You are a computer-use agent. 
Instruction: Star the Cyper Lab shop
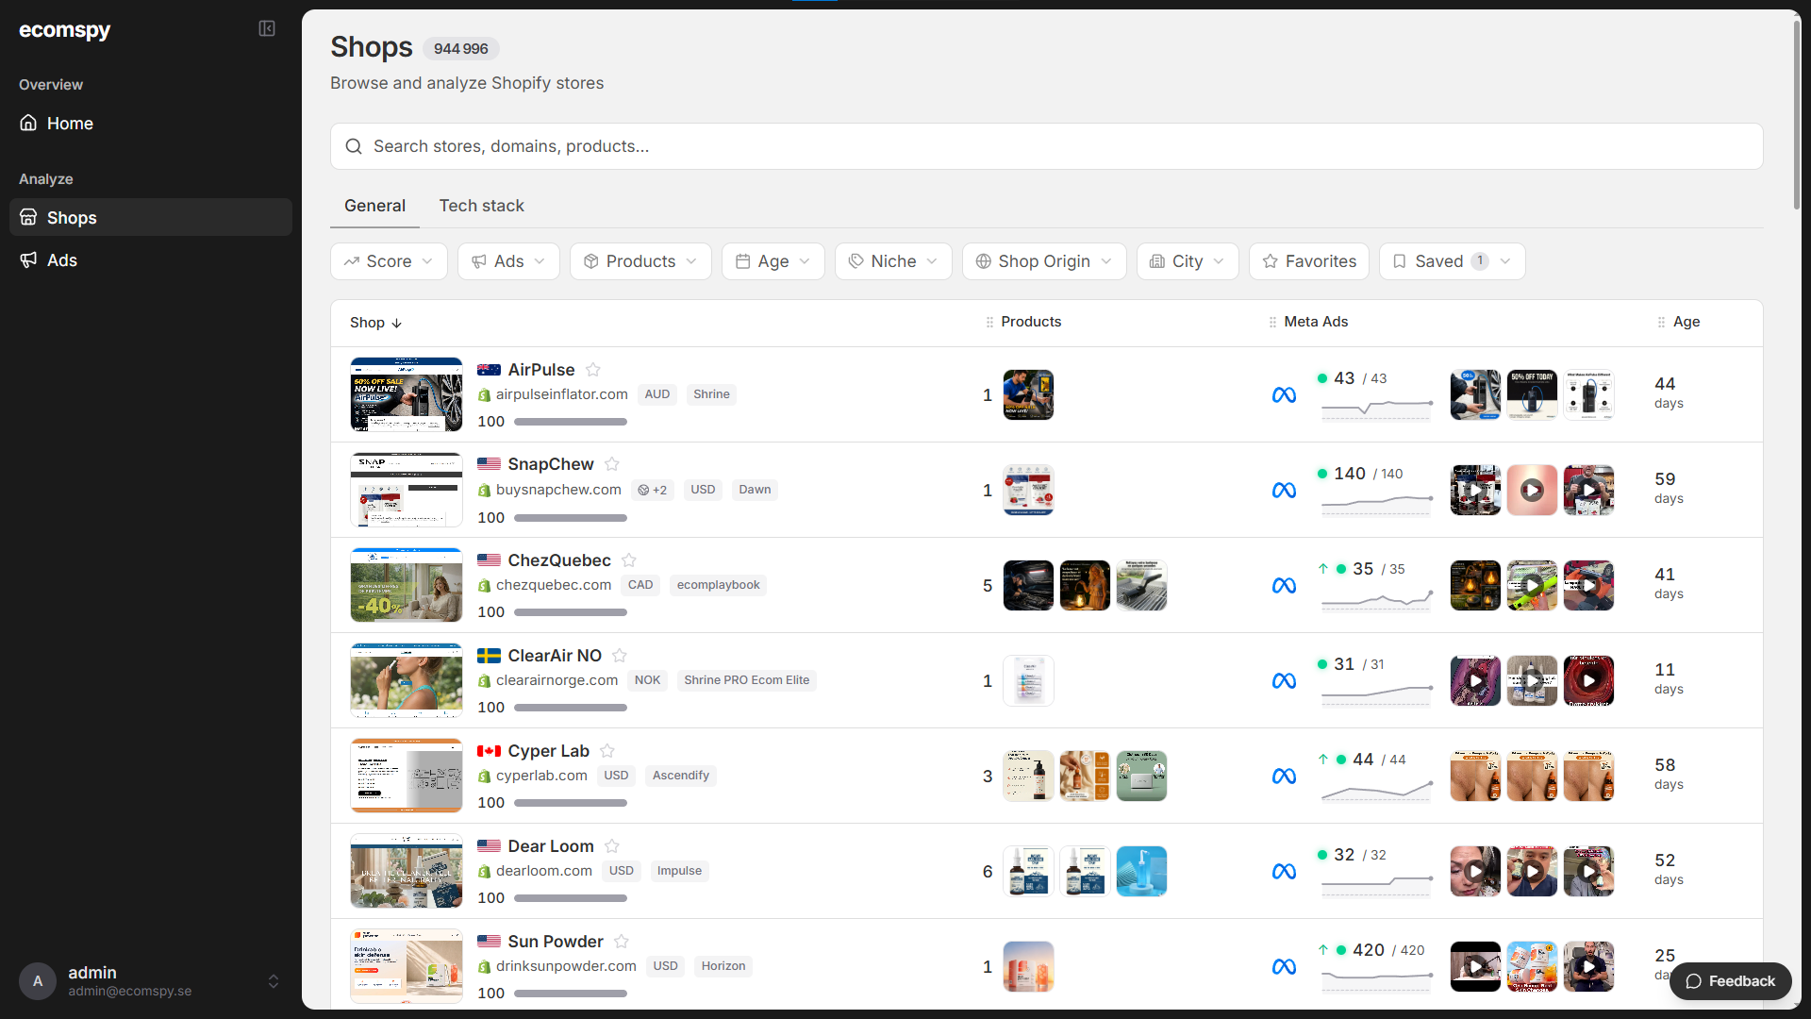tap(607, 751)
